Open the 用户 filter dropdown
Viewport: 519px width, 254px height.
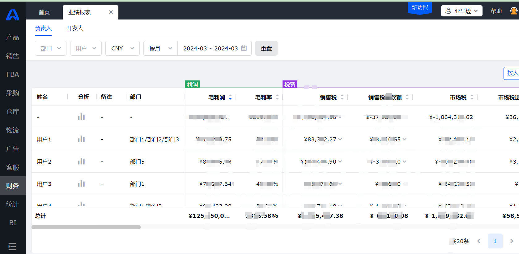tap(86, 48)
